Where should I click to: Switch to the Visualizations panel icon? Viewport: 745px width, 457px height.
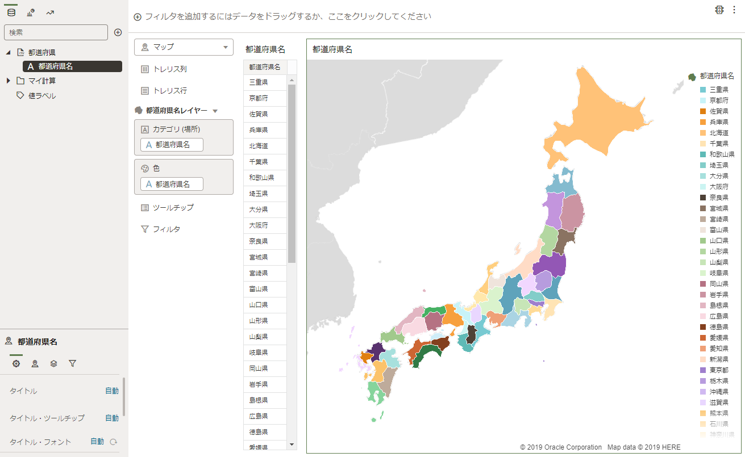coord(31,12)
